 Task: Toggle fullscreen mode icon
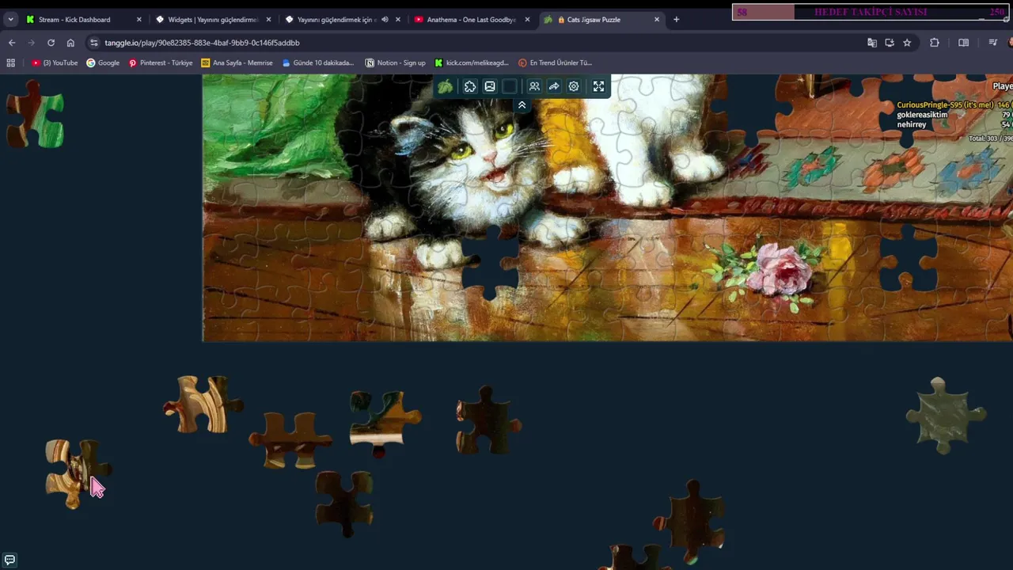point(599,86)
